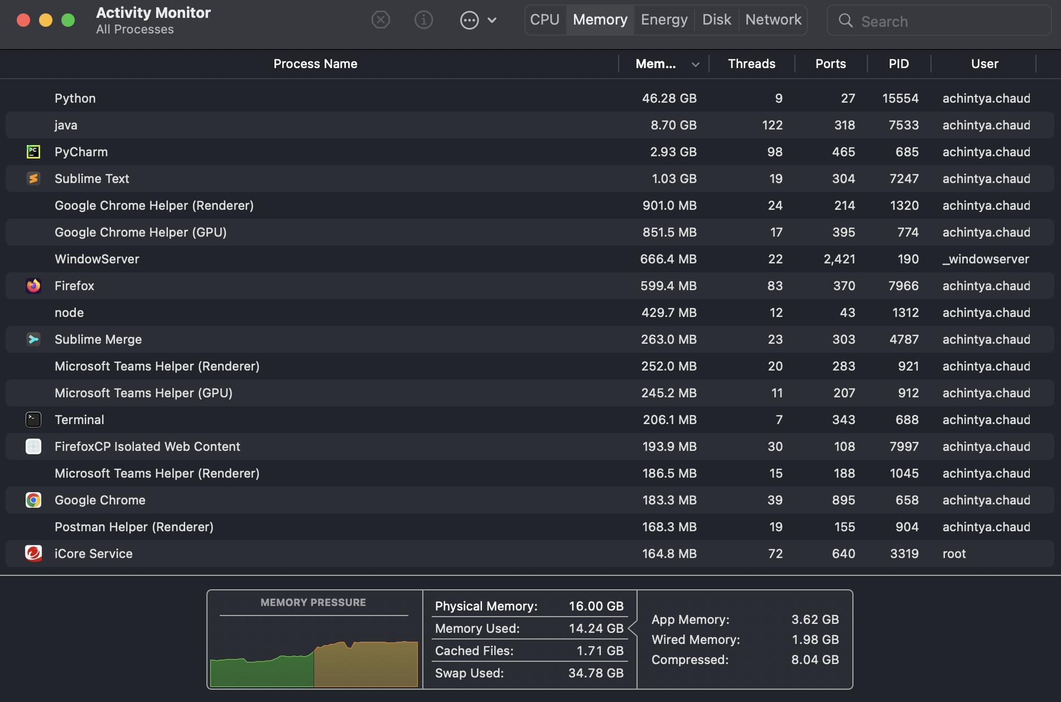Click the Firefox app icon
Viewport: 1061px width, 702px height.
click(33, 285)
